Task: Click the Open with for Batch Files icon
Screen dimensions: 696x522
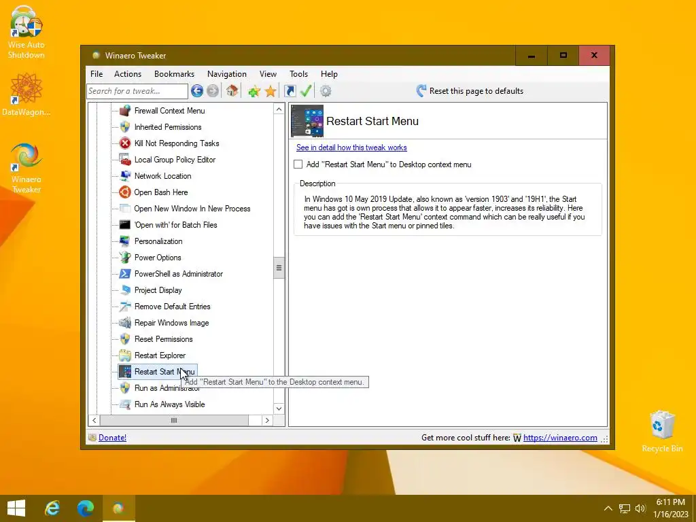Action: [125, 225]
